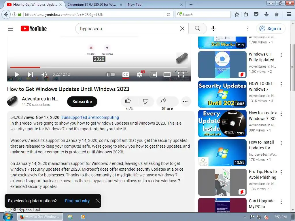The height and width of the screenshot is (221, 295).
Task: Open the media player taskbar icon
Action: [83, 217]
